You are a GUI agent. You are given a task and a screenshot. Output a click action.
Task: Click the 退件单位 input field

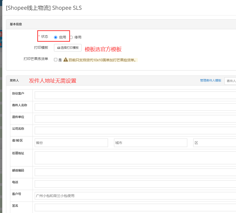coord(135,118)
